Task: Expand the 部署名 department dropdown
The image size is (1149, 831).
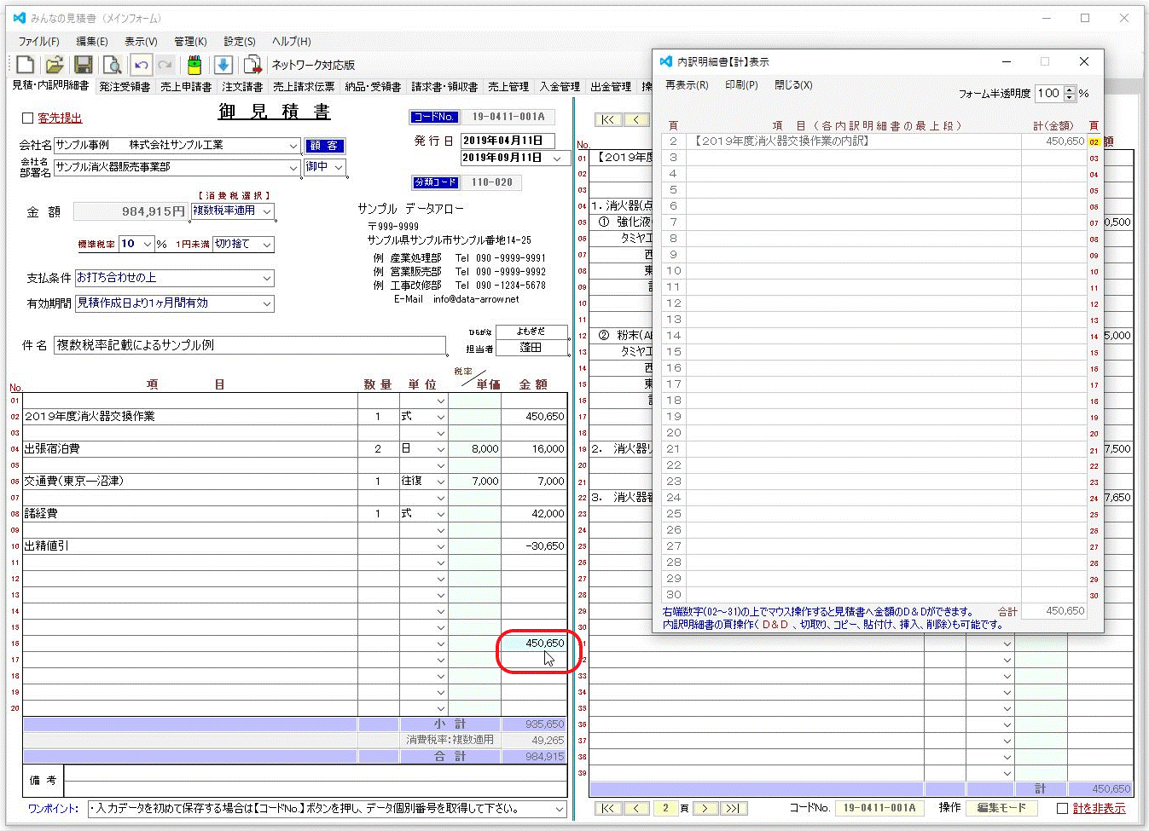Action: click(x=293, y=168)
